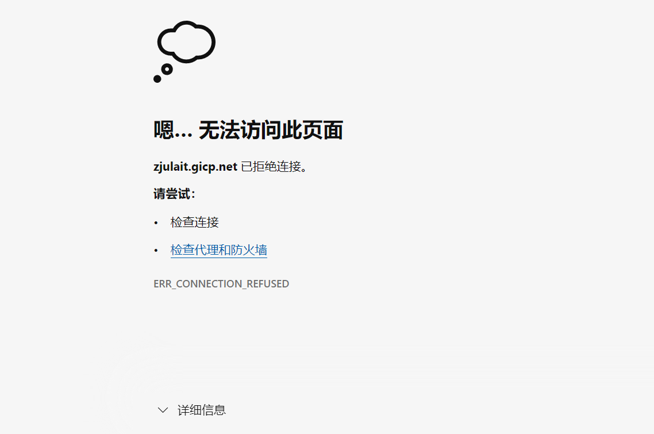Click the ERR_CONNECTION_REFUSED error code
The height and width of the screenshot is (434, 654).
coord(221,284)
